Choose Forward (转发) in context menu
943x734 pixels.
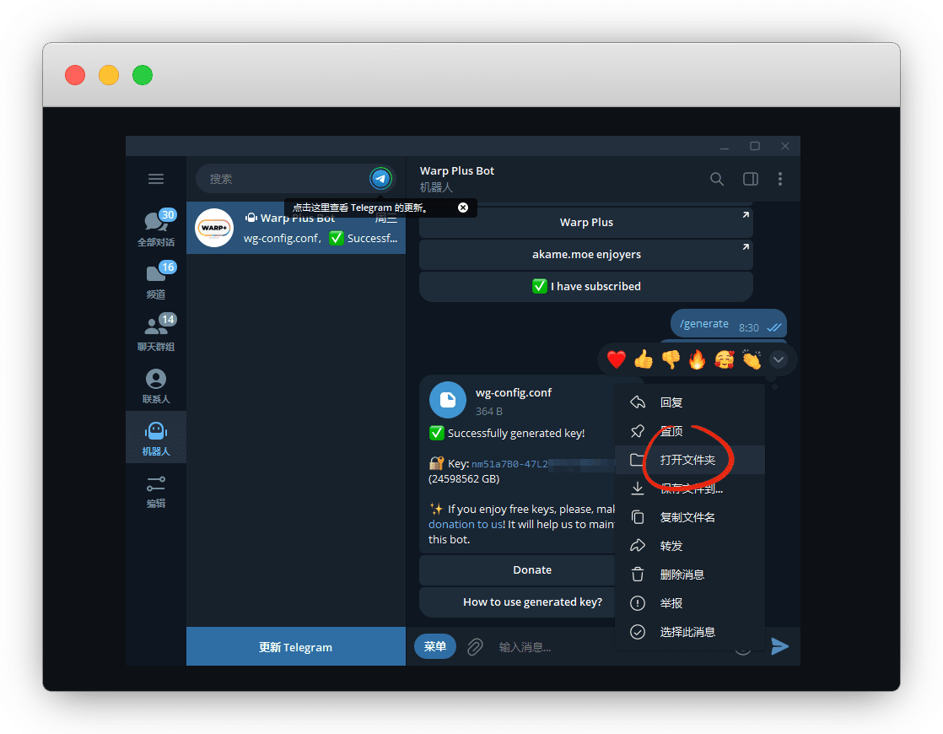pyautogui.click(x=690, y=546)
